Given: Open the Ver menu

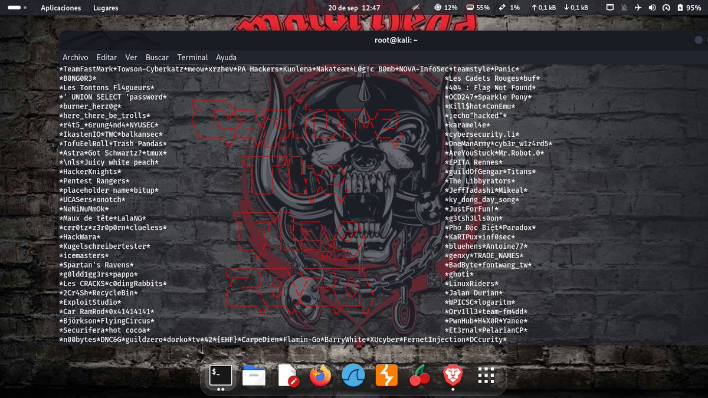Looking at the screenshot, I should 131,57.
